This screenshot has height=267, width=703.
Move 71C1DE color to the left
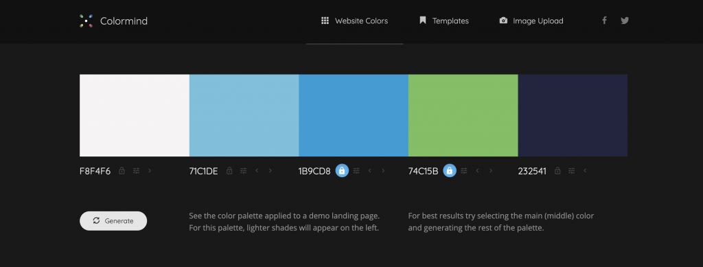[257, 171]
